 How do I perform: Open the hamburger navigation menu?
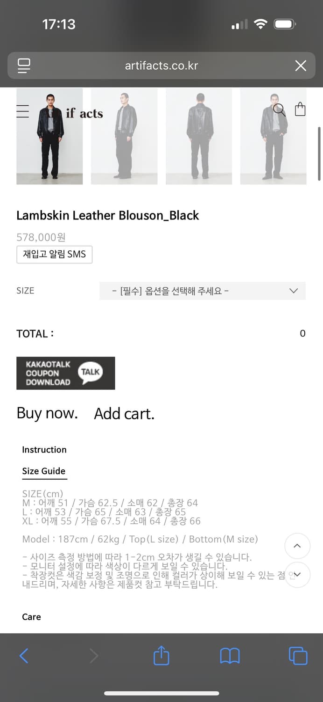tap(22, 111)
